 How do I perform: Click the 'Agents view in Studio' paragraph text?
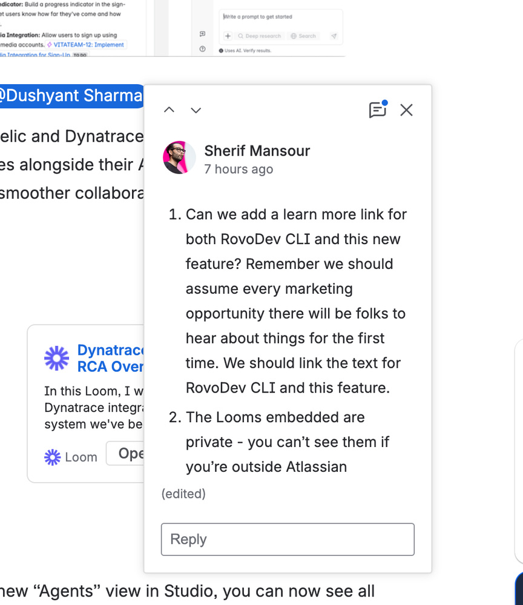(188, 591)
